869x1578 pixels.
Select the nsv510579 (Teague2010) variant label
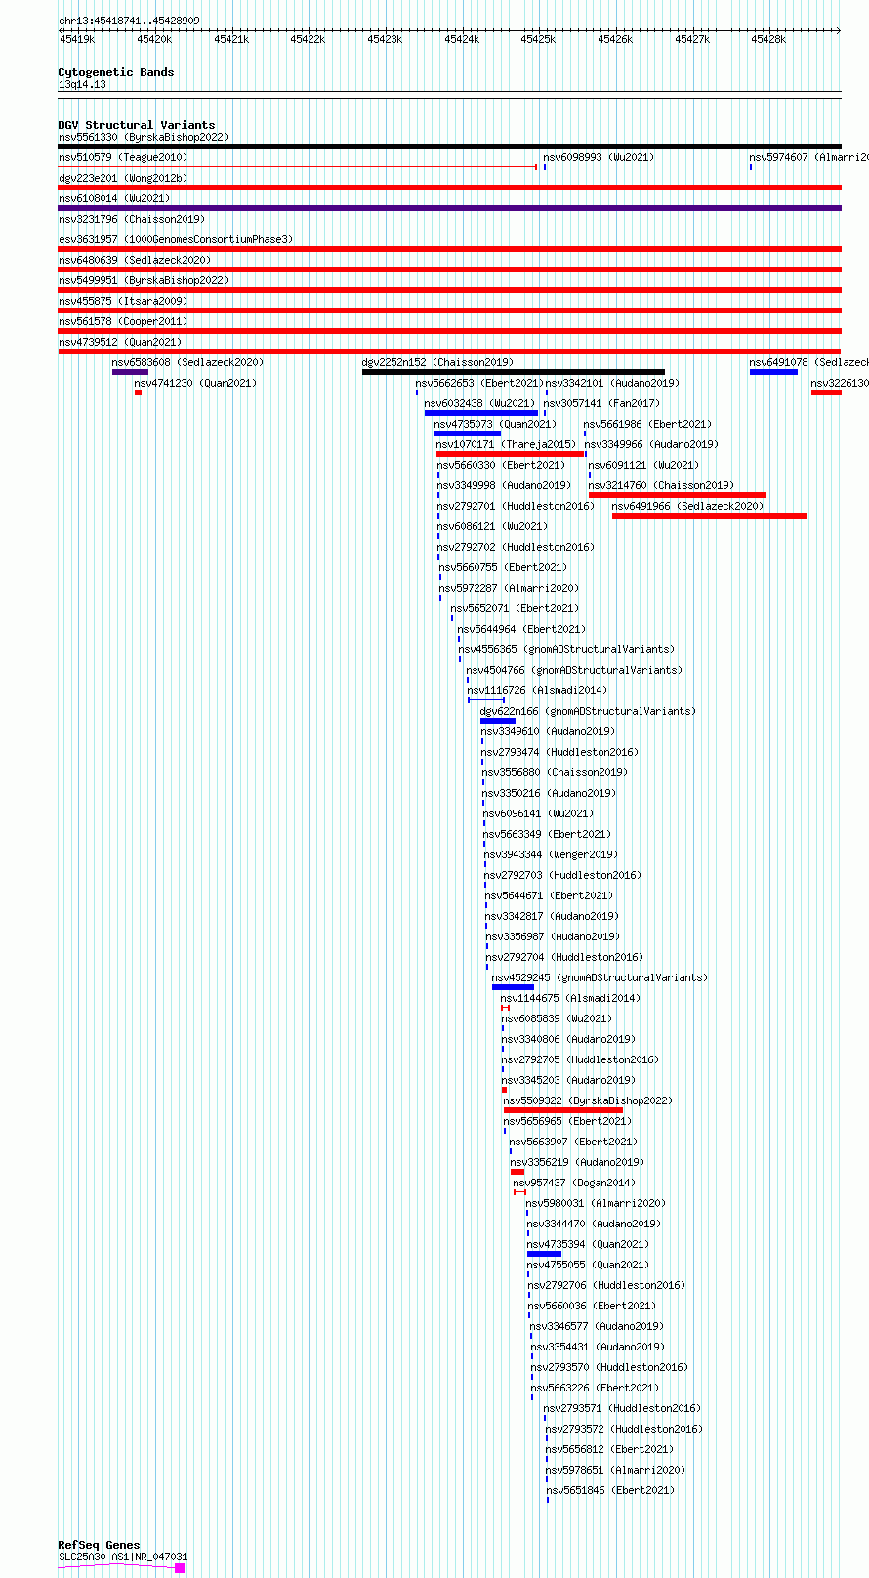click(x=122, y=157)
